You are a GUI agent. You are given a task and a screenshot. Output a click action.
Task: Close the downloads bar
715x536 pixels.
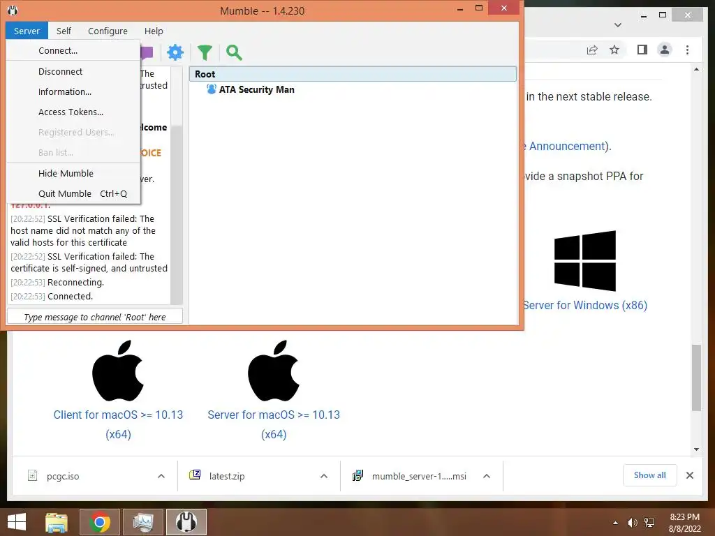click(x=690, y=475)
